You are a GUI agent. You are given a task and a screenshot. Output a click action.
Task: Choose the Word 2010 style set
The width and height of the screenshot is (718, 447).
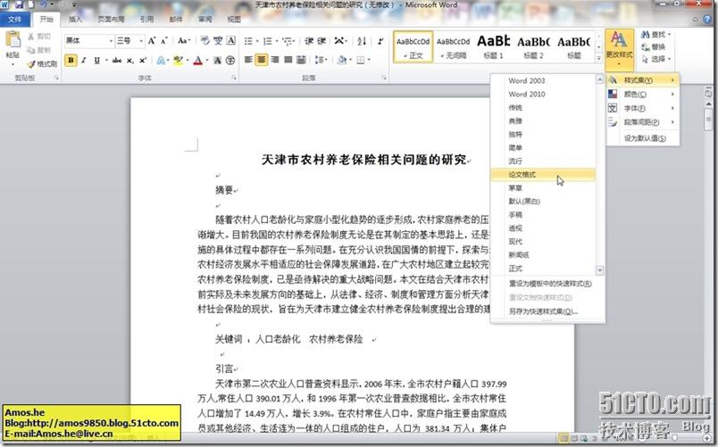[x=543, y=95]
